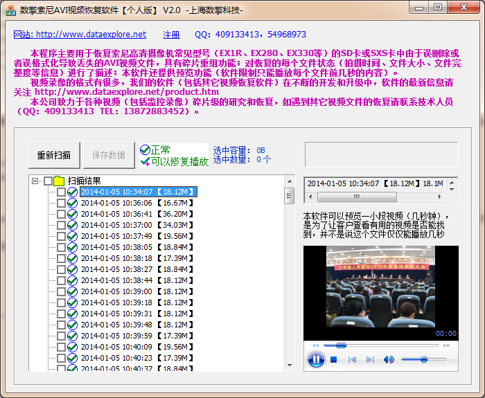Click the status check icon for 10:37:00 file
The height and width of the screenshot is (398, 485).
72,225
